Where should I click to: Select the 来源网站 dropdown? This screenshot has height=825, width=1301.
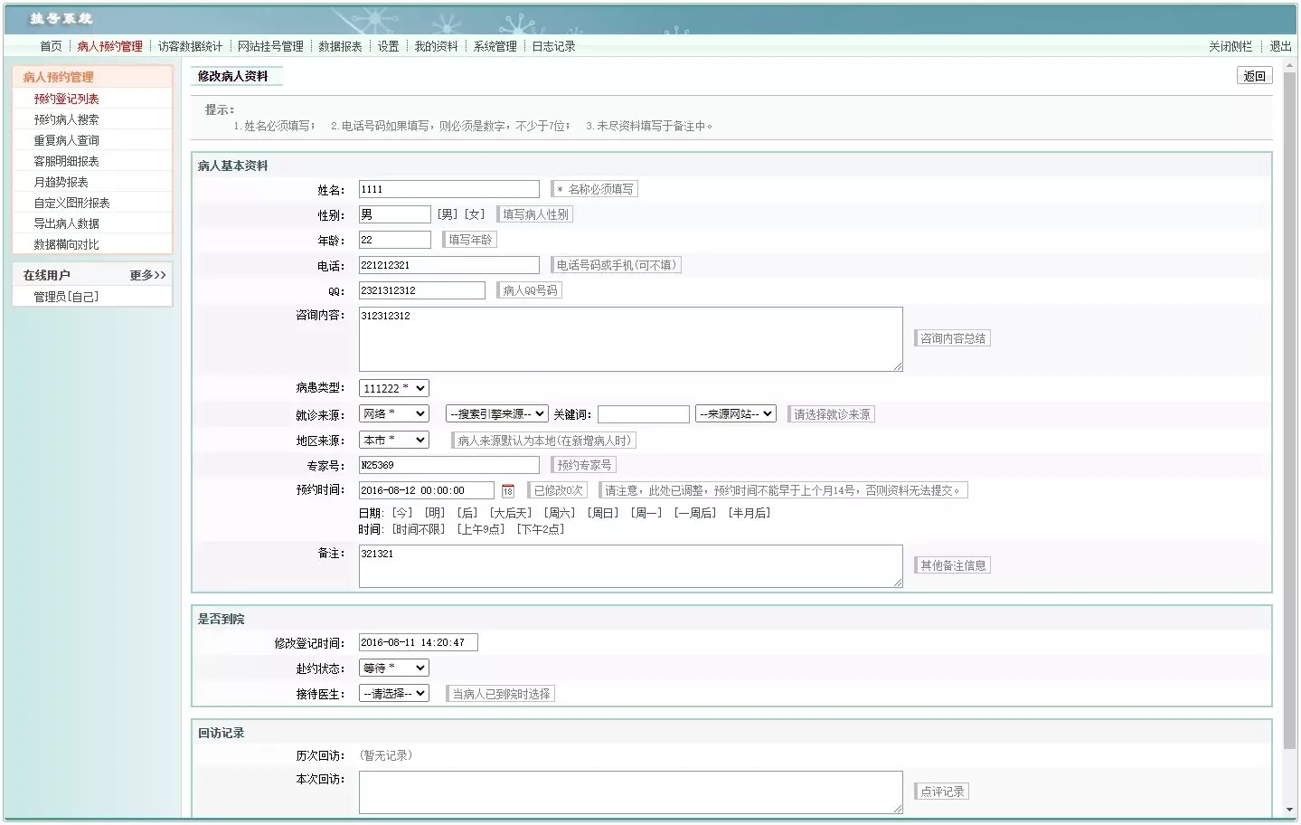coord(735,414)
